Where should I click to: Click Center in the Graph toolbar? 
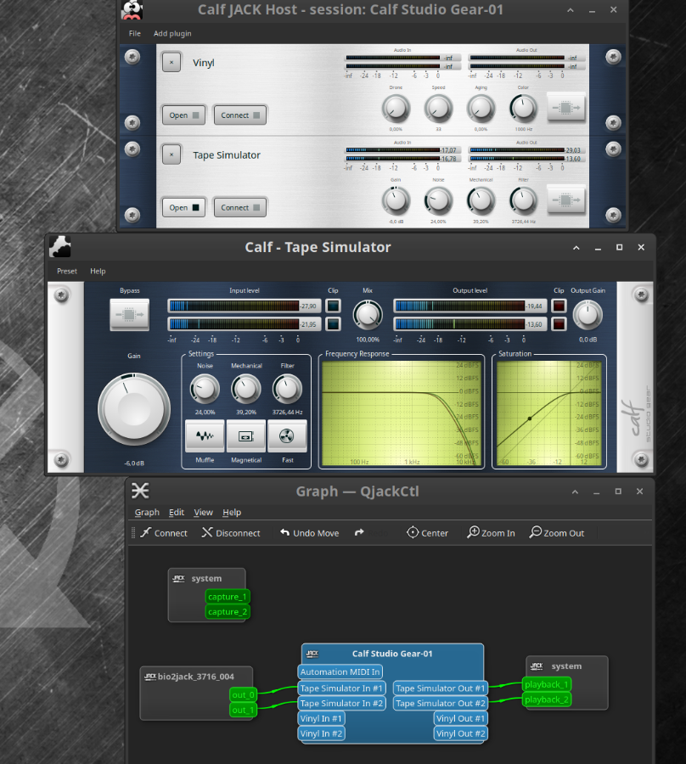427,533
